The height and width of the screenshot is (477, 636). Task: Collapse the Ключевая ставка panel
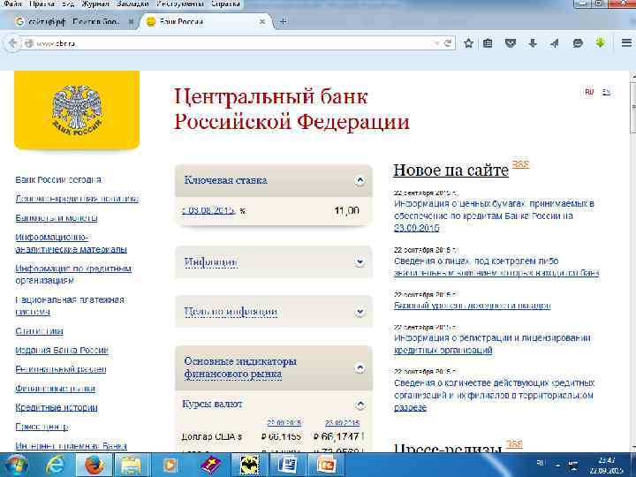pyautogui.click(x=360, y=180)
